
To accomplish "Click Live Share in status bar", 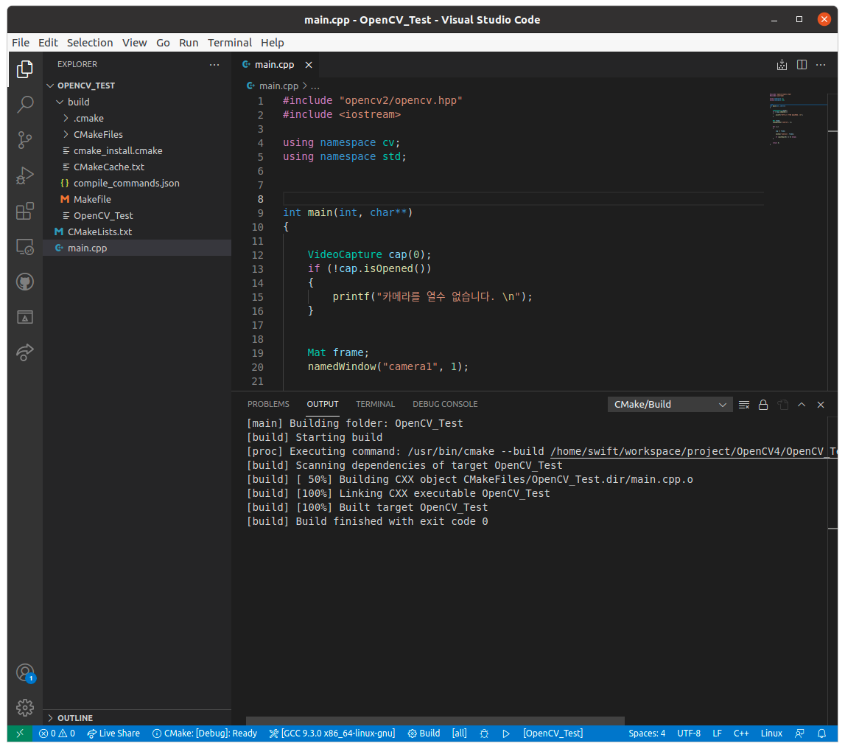I will [x=113, y=734].
